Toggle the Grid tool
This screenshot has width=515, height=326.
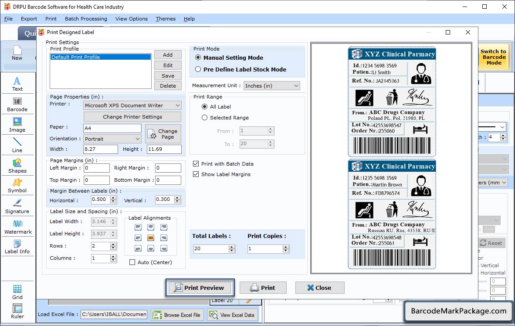tap(17, 292)
